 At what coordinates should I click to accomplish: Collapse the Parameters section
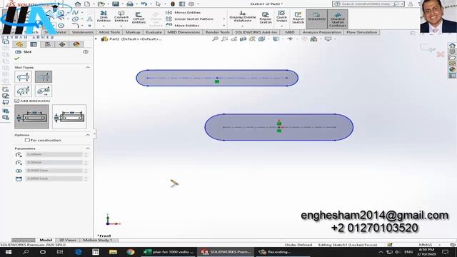click(x=88, y=148)
